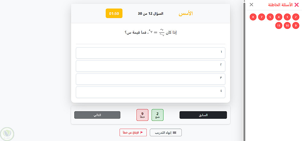The image size is (302, 141).
Task: Select answer option ١
Action: (150, 53)
